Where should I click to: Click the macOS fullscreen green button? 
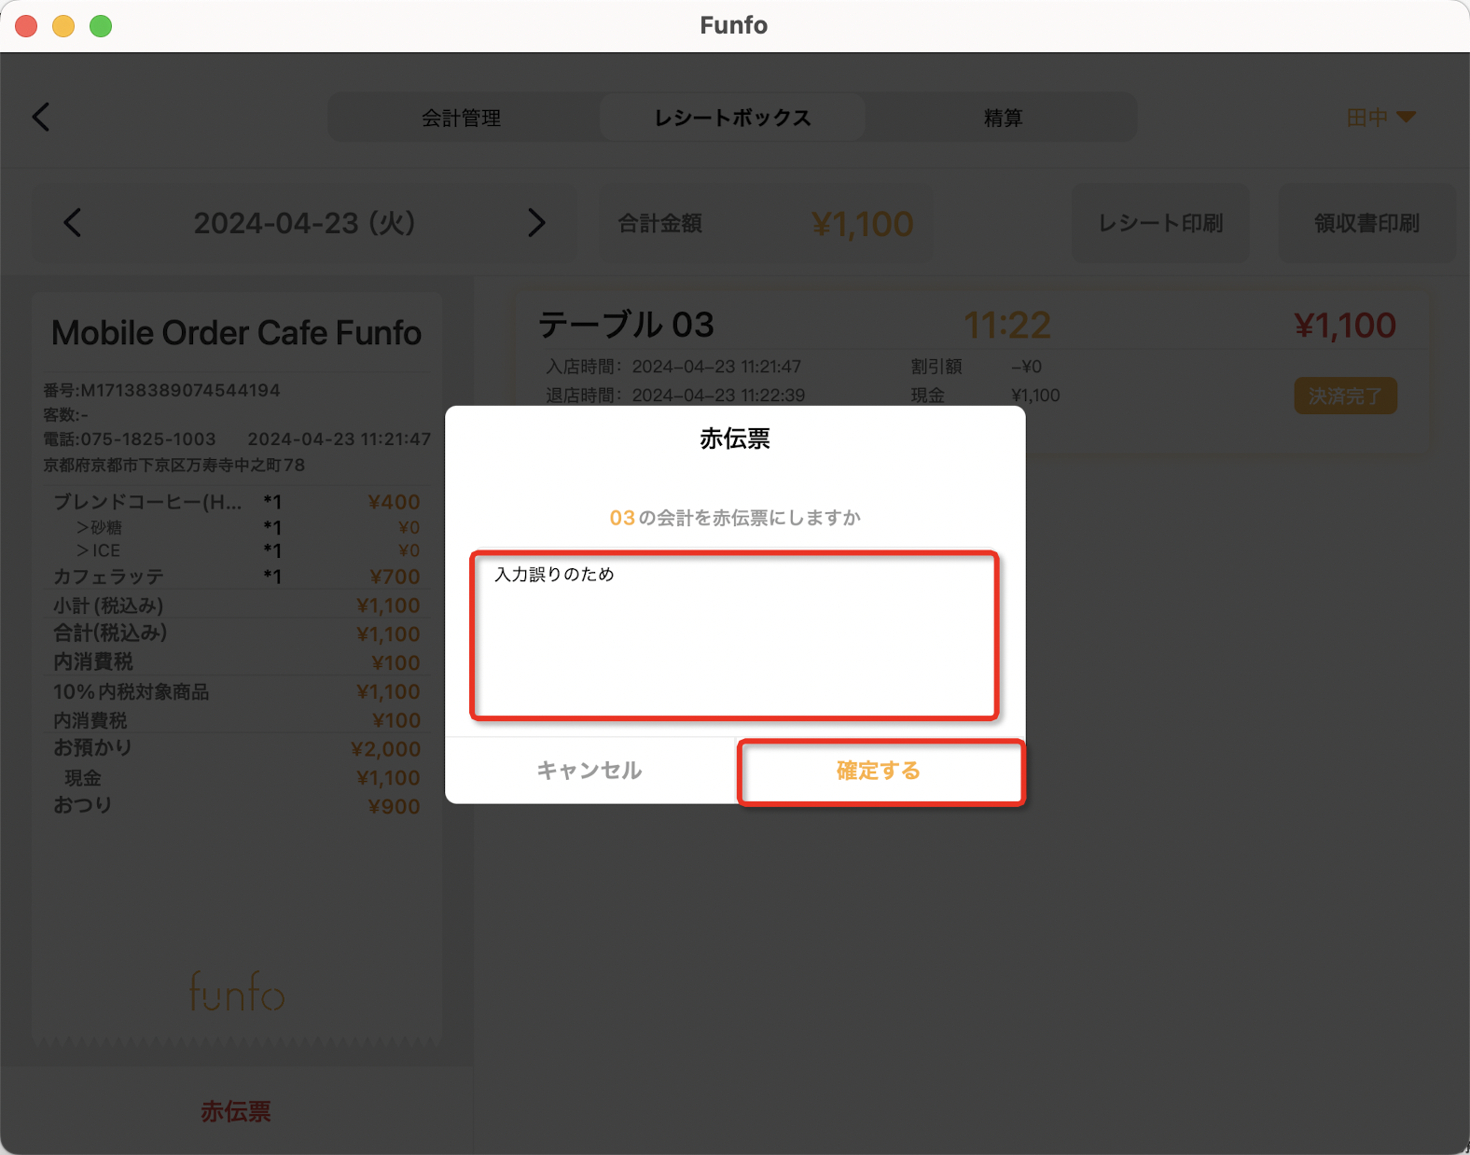(101, 26)
